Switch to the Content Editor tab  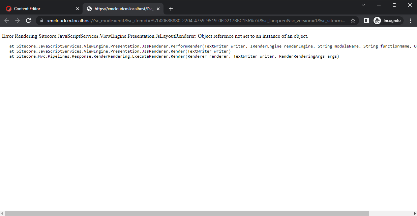[37, 8]
